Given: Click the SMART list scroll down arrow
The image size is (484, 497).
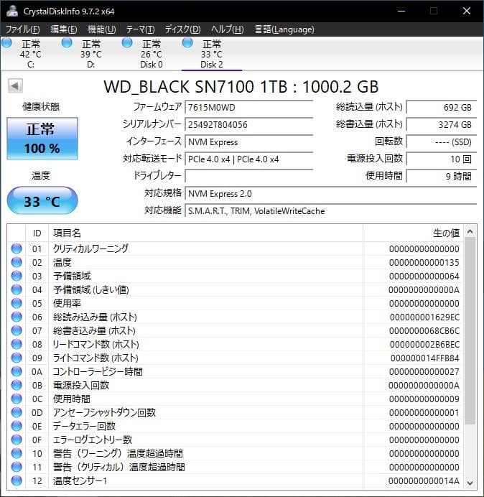Looking at the screenshot, I should [x=470, y=483].
